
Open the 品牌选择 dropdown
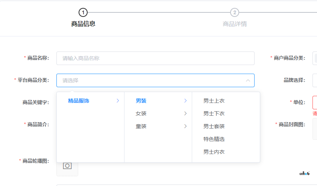[315, 80]
